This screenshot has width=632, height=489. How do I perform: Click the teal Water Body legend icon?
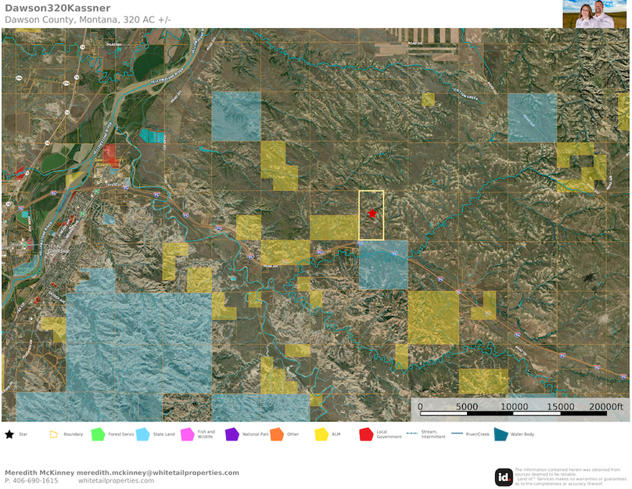pos(499,433)
